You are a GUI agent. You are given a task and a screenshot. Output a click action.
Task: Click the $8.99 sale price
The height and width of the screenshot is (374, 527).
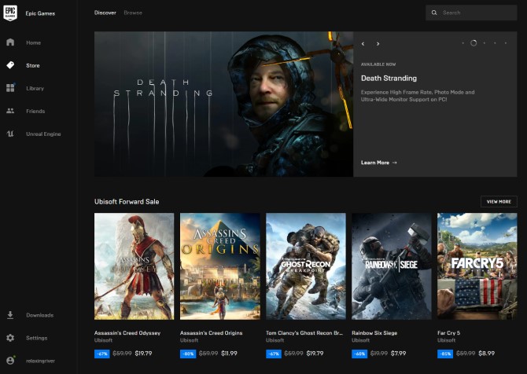coord(486,354)
